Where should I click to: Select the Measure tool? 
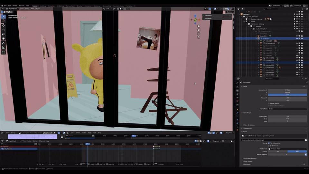coord(3,48)
